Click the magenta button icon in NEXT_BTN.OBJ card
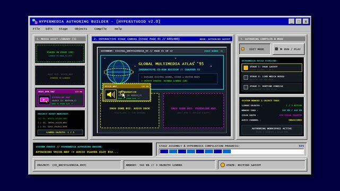The image size is (340, 191). tap(44, 100)
